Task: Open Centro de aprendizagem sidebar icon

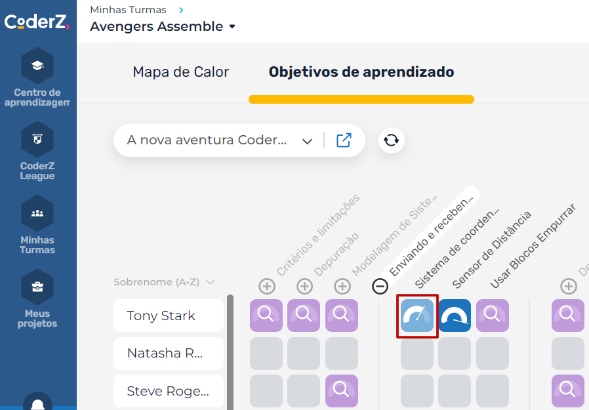Action: tap(37, 66)
